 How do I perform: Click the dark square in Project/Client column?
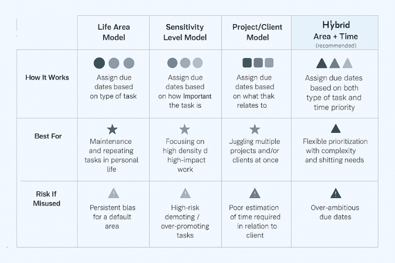[247, 63]
